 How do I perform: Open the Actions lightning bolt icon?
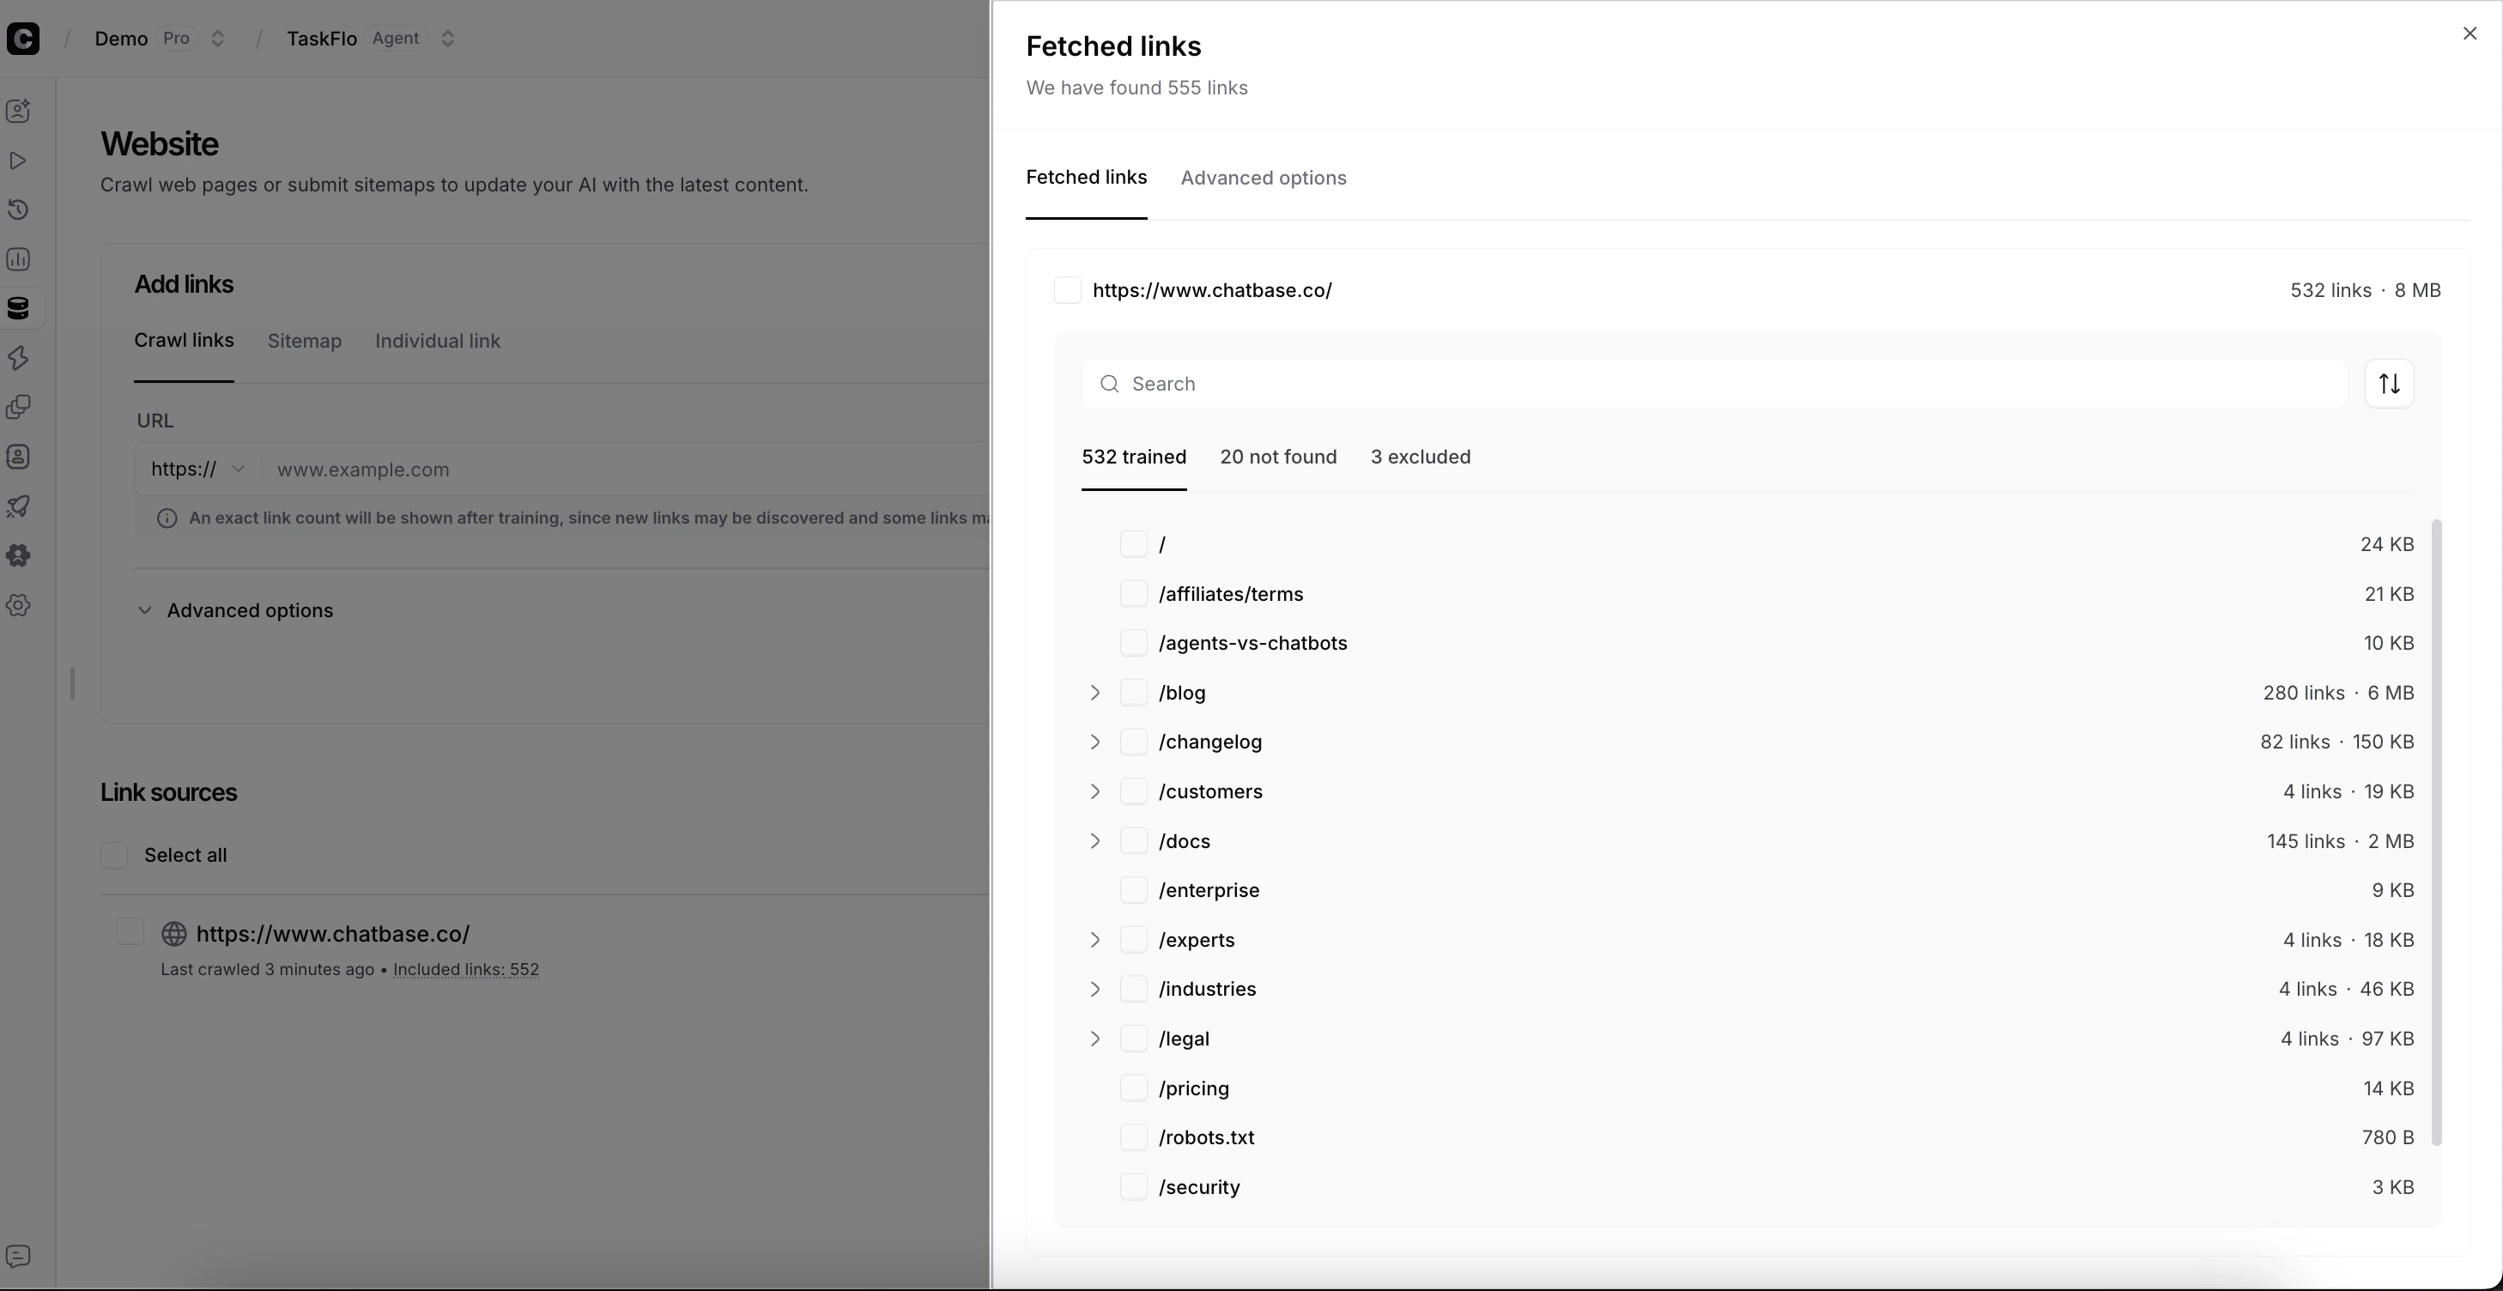tap(19, 357)
